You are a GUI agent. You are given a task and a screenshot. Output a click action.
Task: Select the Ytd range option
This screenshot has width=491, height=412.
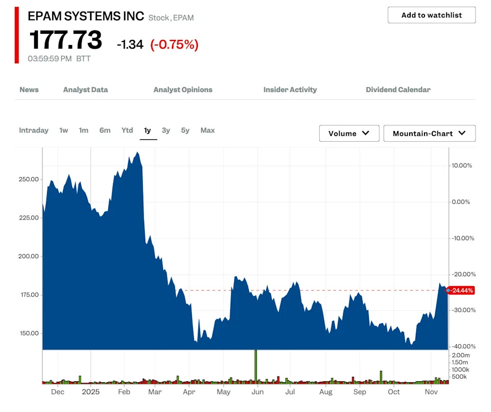click(127, 131)
